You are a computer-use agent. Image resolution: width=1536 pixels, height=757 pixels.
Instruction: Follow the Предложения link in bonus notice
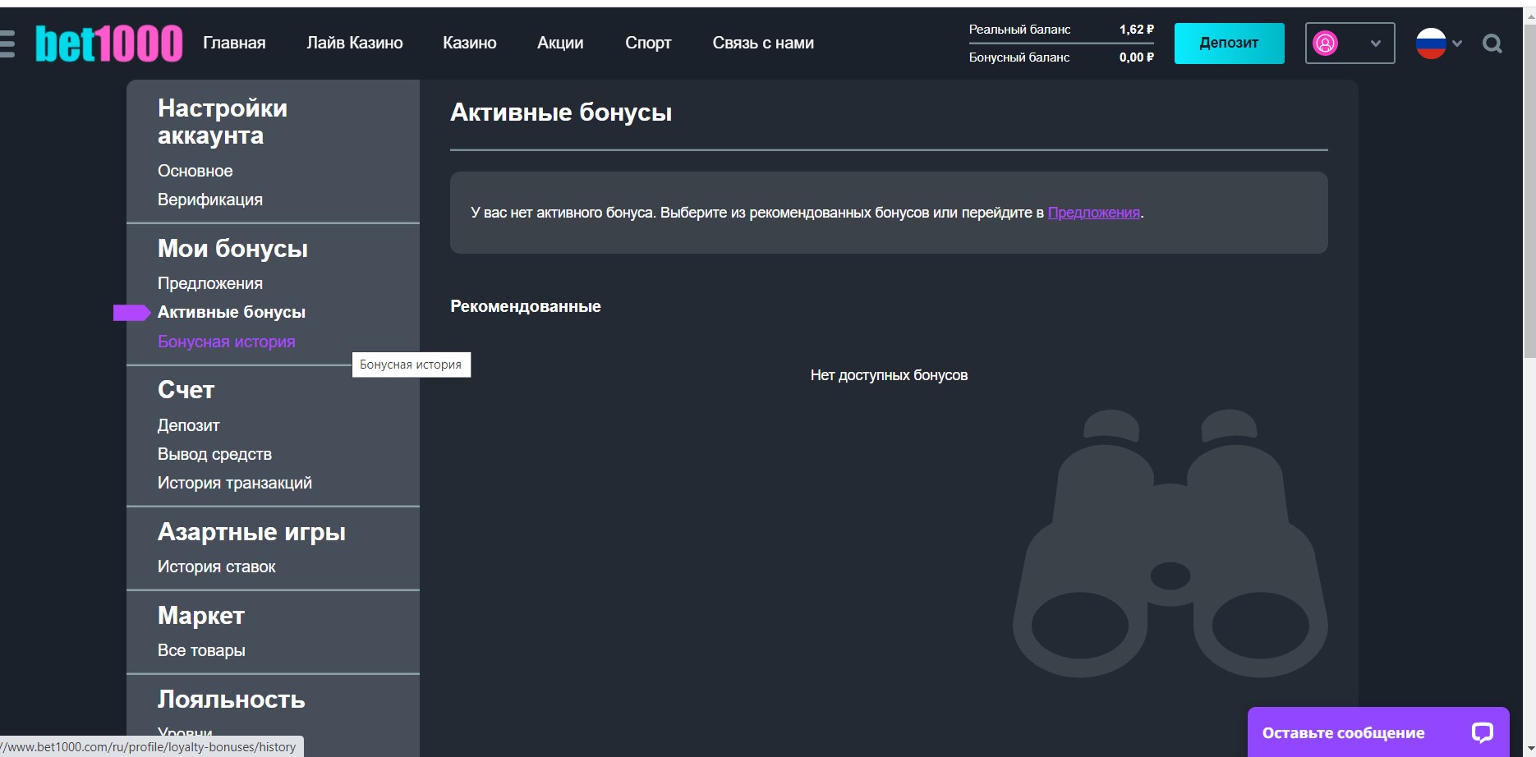click(x=1093, y=213)
